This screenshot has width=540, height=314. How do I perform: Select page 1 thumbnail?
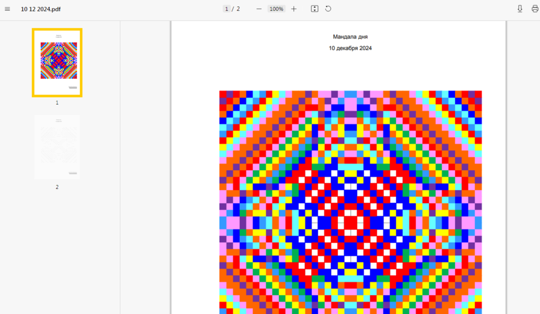pos(57,63)
